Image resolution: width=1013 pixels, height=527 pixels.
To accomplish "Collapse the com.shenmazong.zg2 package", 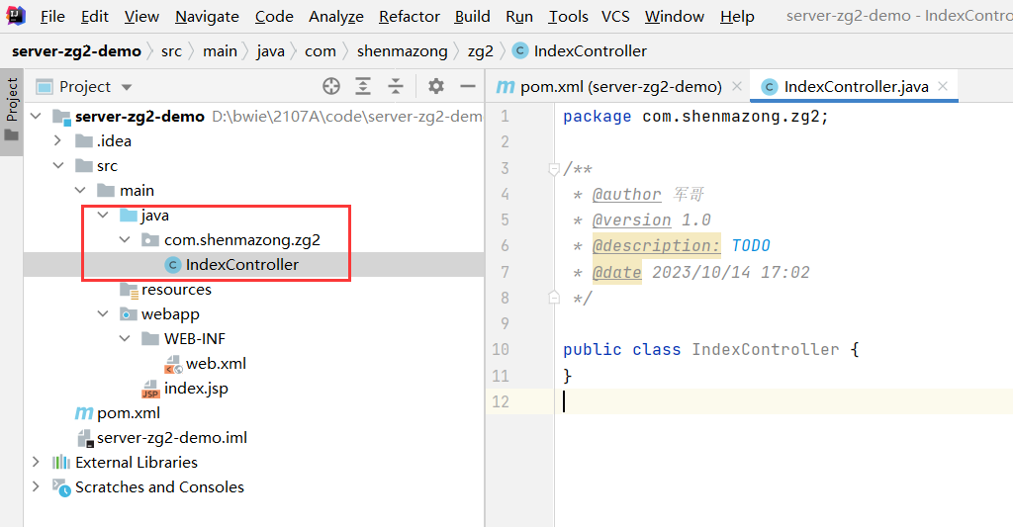I will [125, 240].
